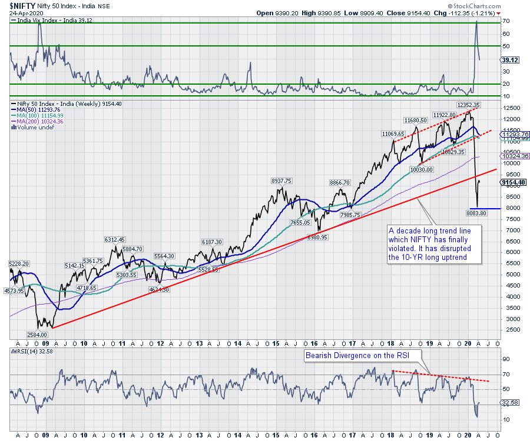The width and height of the screenshot is (530, 441).
Task: Click the 6187.30 price label
Action: (x=212, y=242)
